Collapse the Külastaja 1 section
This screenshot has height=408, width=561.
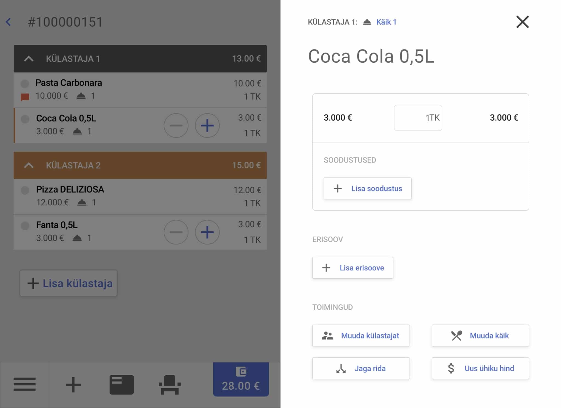[29, 59]
